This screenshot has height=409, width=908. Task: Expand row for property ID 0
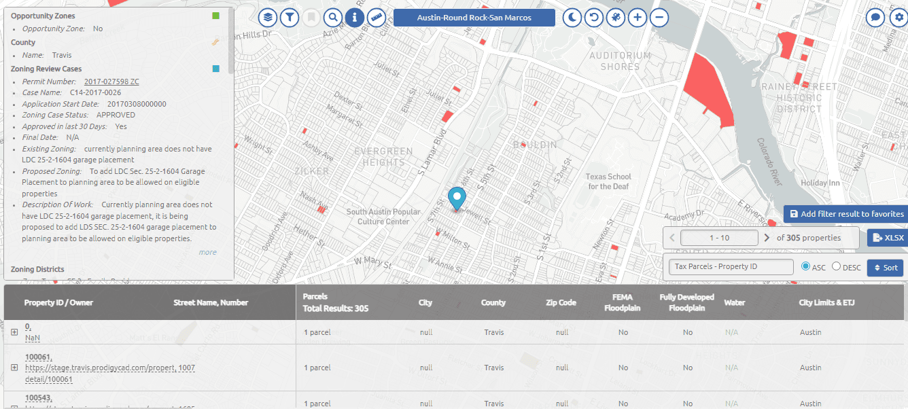pos(14,332)
